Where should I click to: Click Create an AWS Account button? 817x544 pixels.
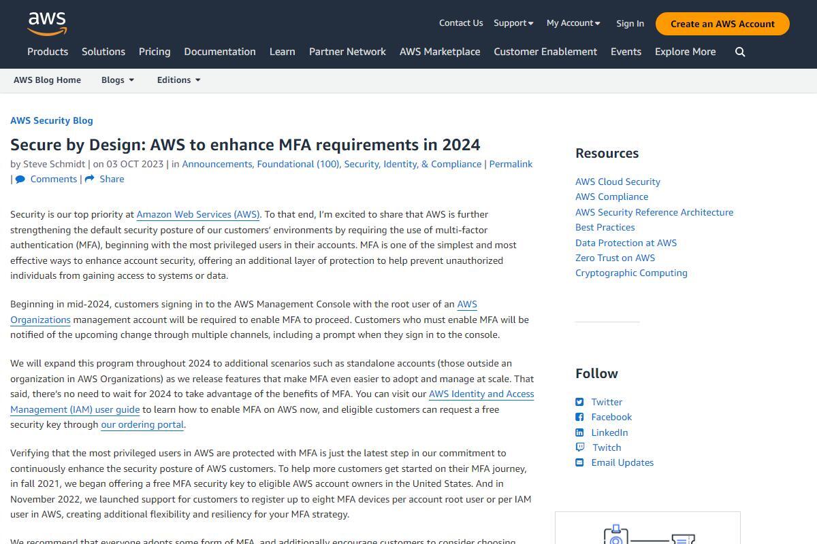pos(722,24)
